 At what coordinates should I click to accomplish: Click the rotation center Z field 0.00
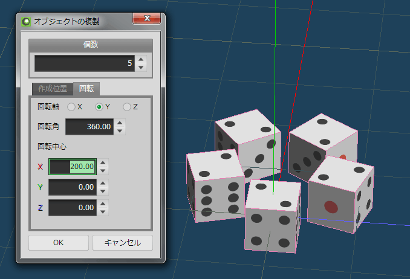(73, 208)
